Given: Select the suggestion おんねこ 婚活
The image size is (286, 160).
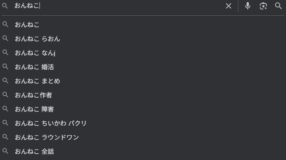Looking at the screenshot, I should [34, 67].
